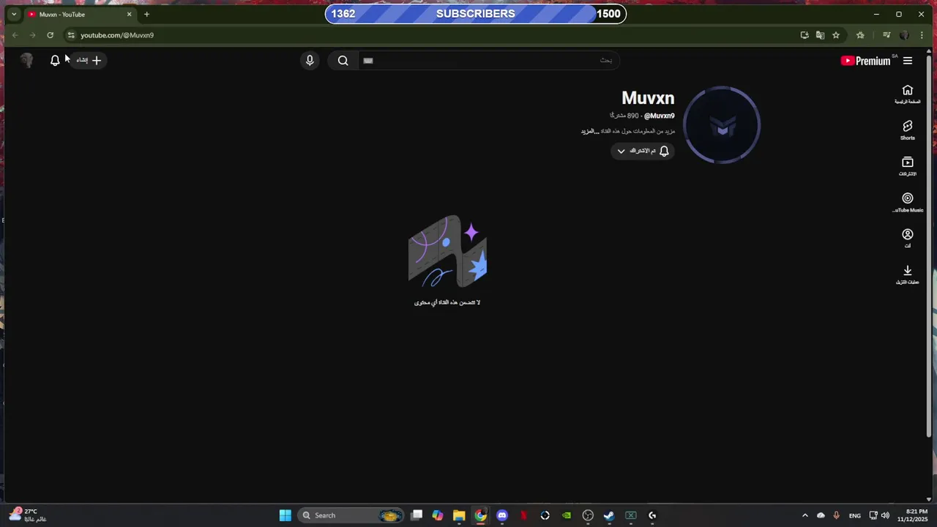
Task: Click the channel more info link
Action: [x=627, y=131]
